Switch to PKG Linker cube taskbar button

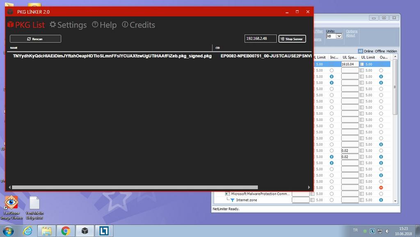point(84,231)
